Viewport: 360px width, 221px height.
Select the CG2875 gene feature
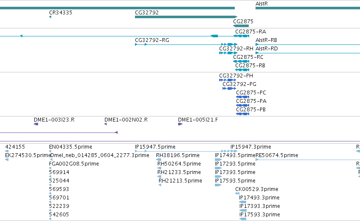click(241, 26)
